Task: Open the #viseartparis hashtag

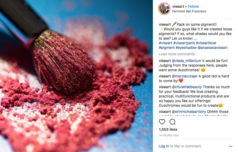Action: pos(184,43)
